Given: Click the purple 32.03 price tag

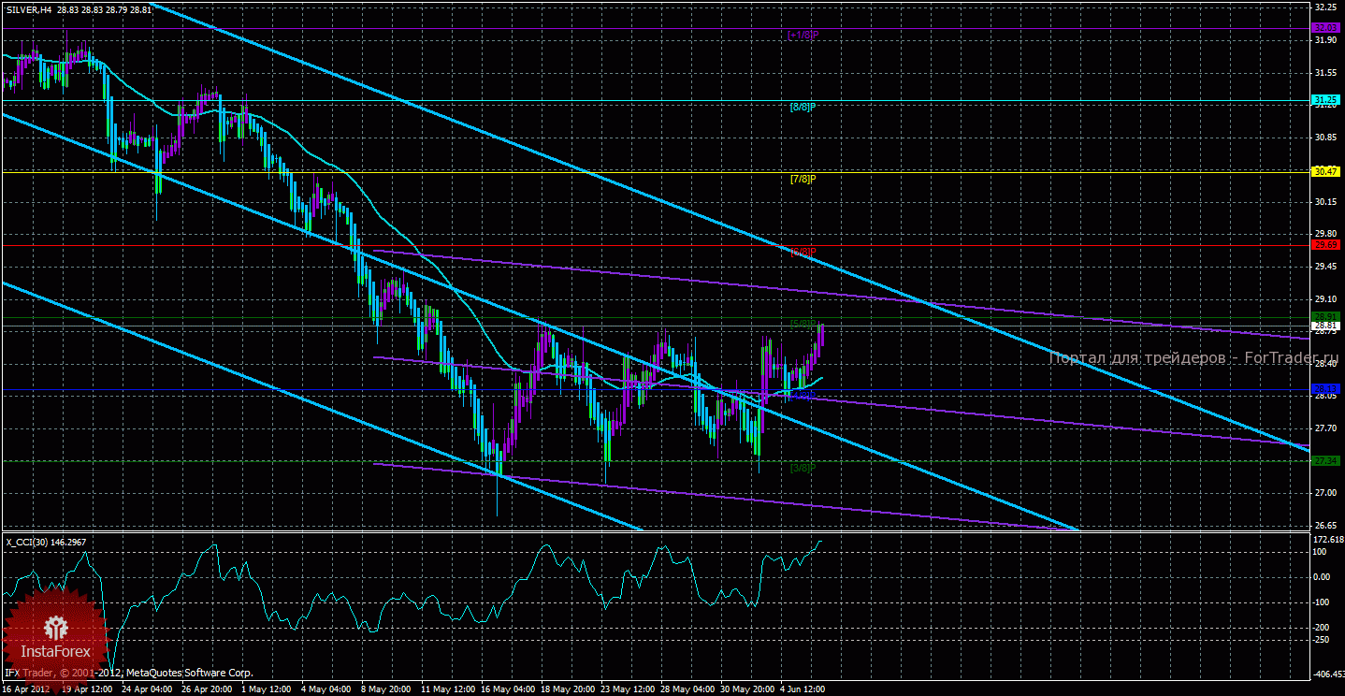Looking at the screenshot, I should click(x=1326, y=28).
